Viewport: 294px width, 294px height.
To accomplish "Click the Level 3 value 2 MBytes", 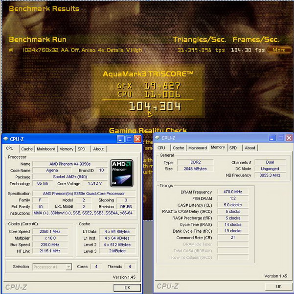I will (117, 251).
